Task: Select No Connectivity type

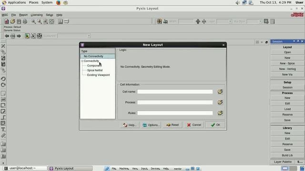Action: 98,56
